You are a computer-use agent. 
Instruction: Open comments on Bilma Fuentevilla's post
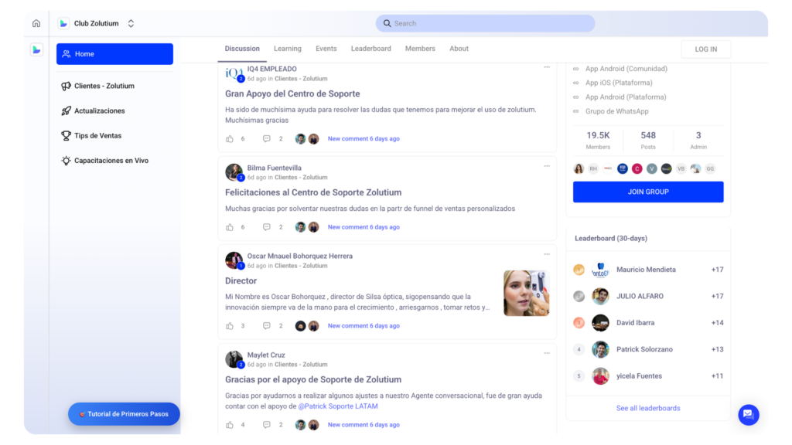click(267, 227)
